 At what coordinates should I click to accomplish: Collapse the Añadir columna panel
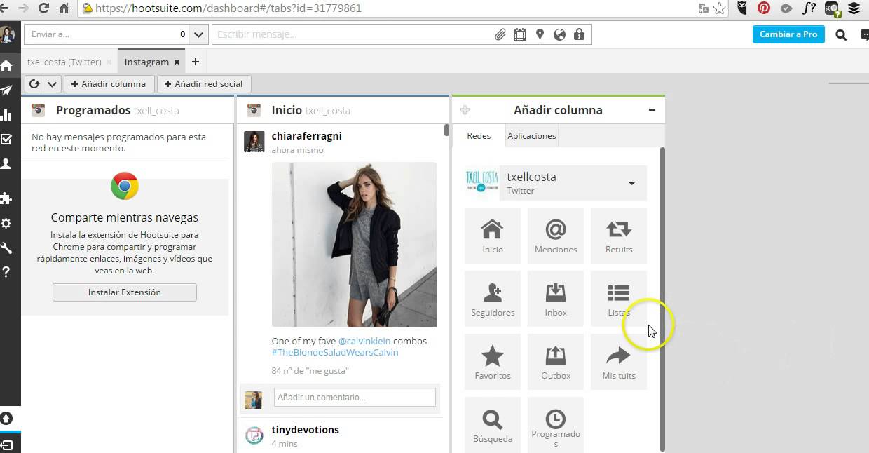click(652, 110)
